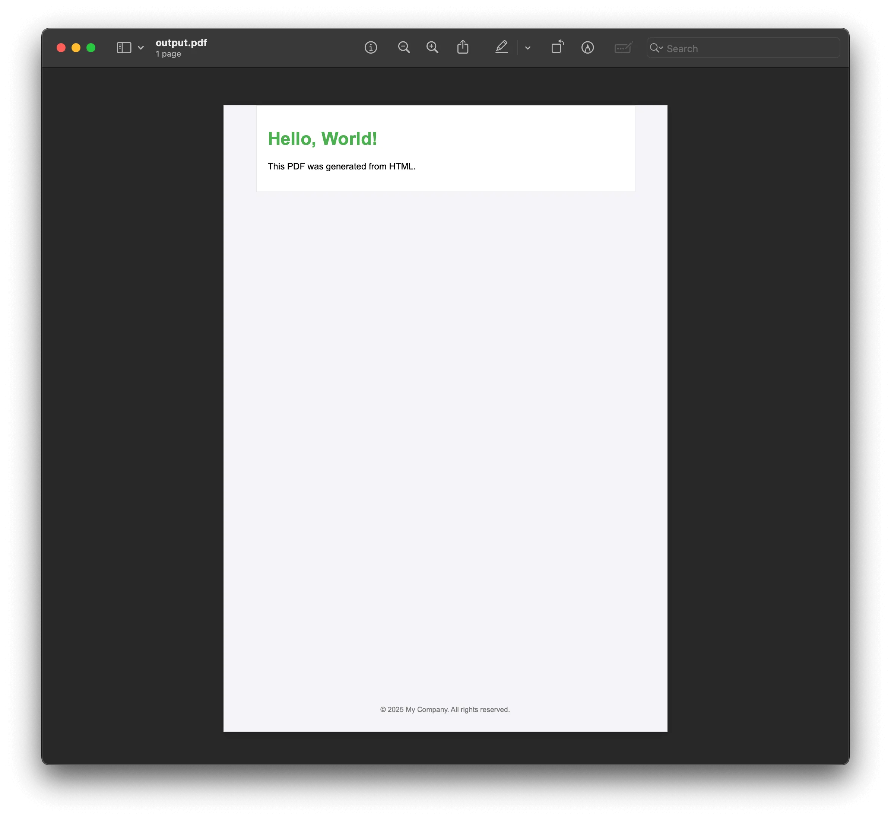This screenshot has height=820, width=891.
Task: Zoom out of the PDF
Action: tap(404, 47)
